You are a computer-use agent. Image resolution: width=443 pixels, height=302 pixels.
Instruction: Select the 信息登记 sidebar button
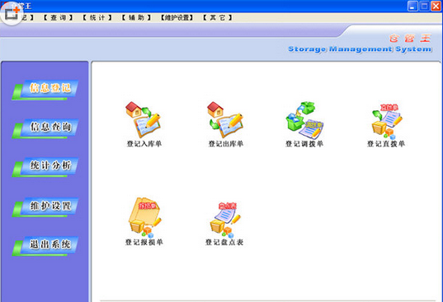coord(45,90)
